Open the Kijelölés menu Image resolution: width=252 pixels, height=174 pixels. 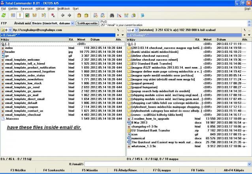point(13,9)
